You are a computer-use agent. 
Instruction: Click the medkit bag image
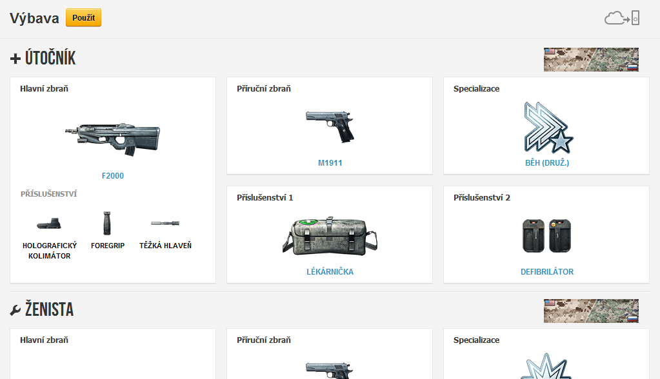pos(330,237)
